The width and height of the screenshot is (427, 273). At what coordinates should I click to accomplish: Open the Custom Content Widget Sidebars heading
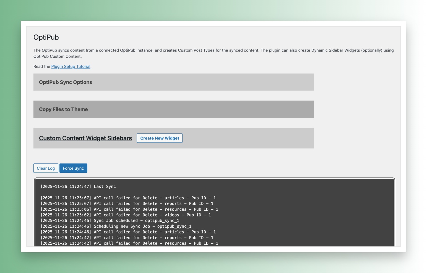85,138
